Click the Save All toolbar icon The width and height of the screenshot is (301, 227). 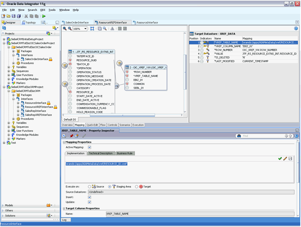pos(19,16)
